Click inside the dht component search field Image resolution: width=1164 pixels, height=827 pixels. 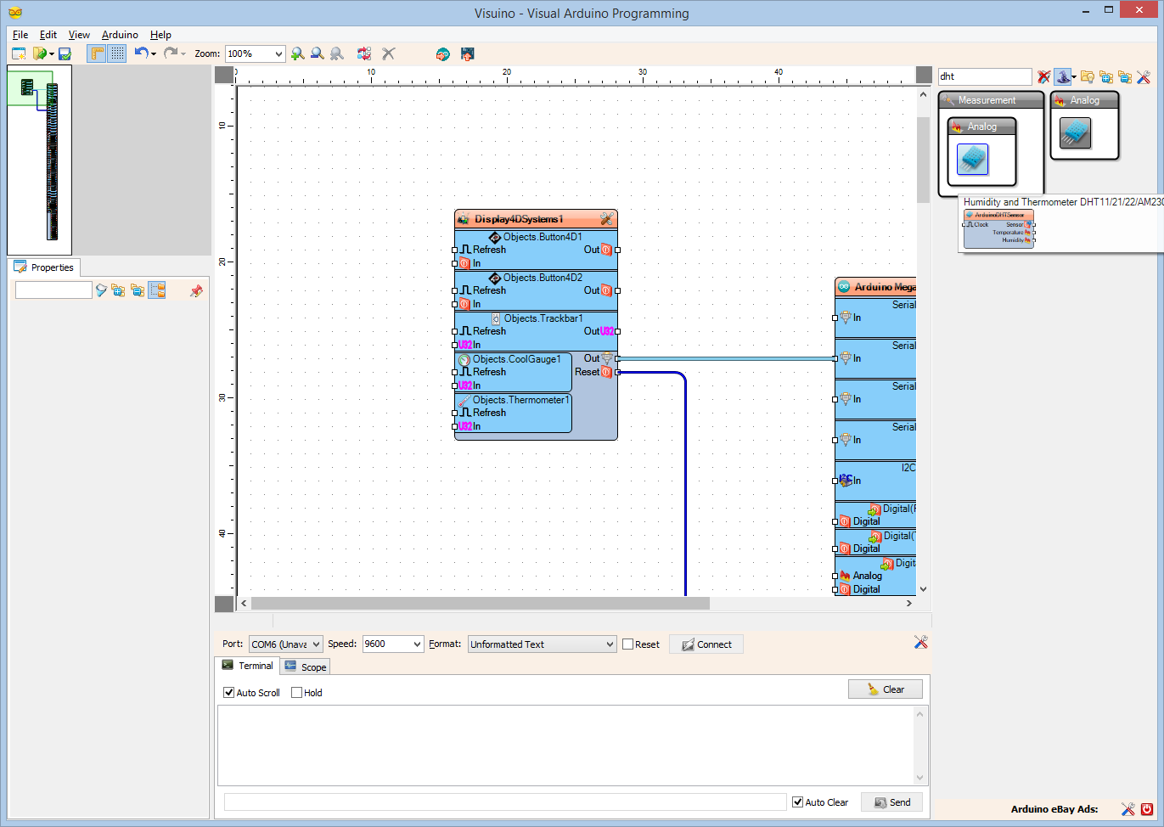985,76
